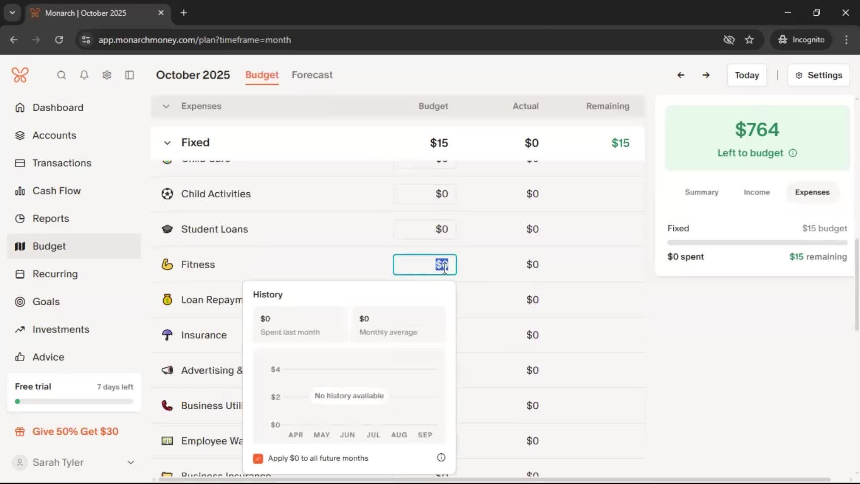The width and height of the screenshot is (860, 484).
Task: Open the Sarah Tyler account dropdown
Action: pyautogui.click(x=130, y=462)
